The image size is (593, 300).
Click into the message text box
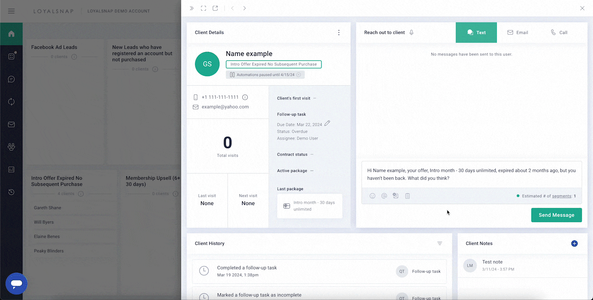[472, 174]
